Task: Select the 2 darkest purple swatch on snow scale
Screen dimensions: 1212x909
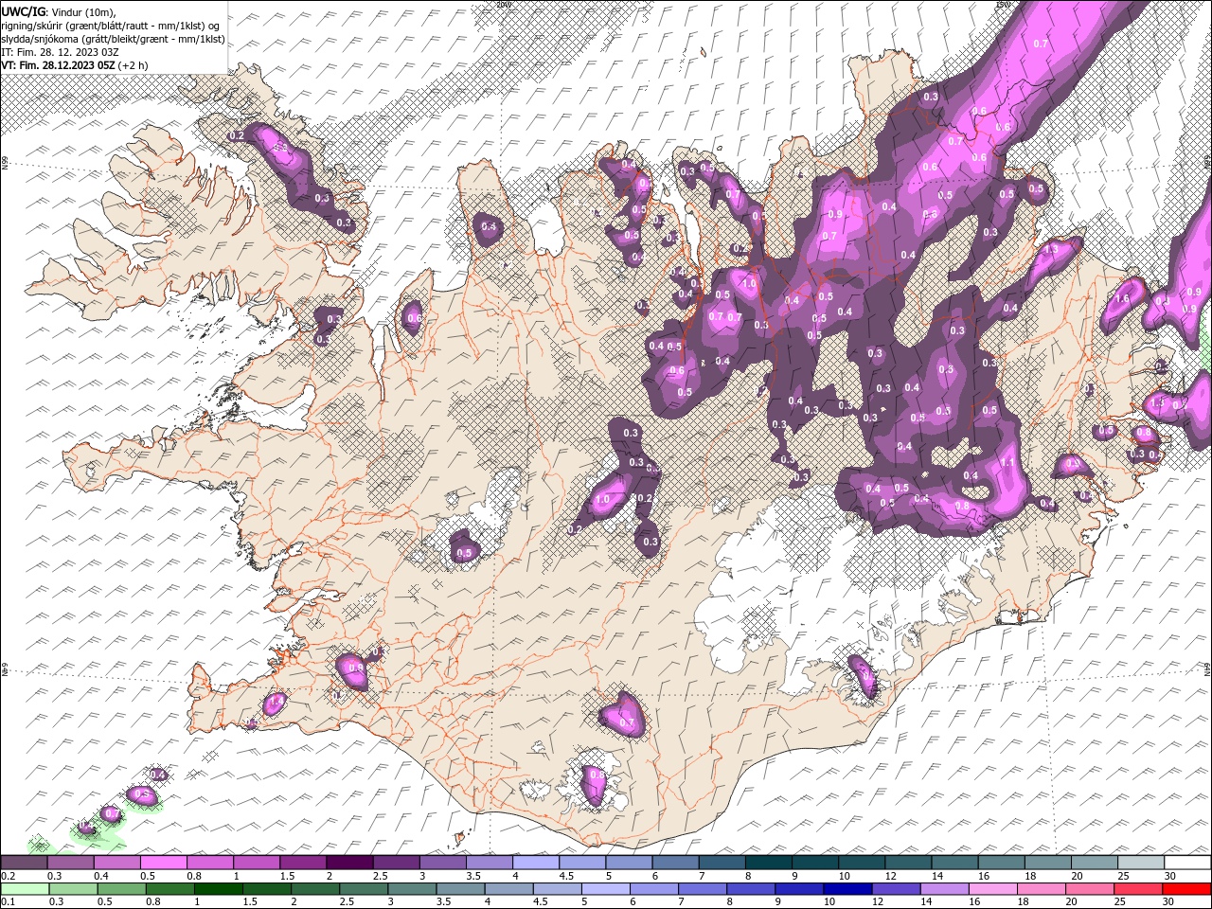Action: point(349,863)
